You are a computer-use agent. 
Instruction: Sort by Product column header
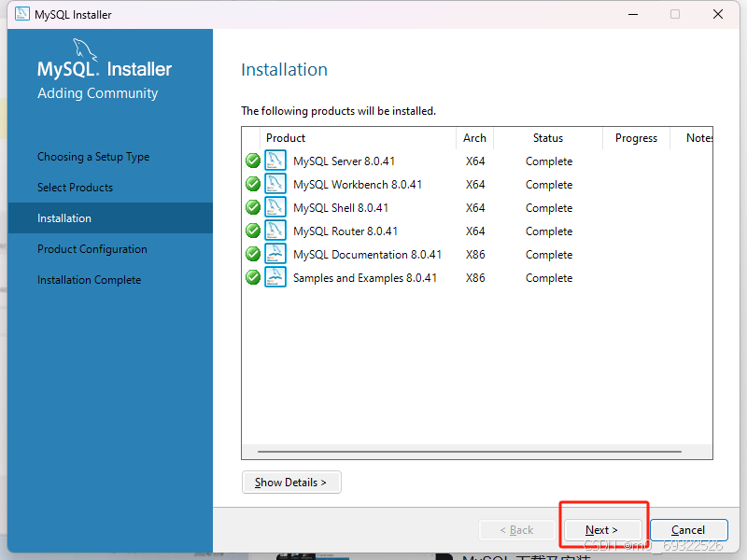pos(358,138)
